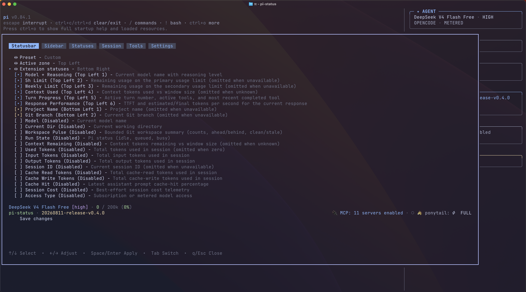Click the '! bash' hint in header
Image resolution: width=526 pixels, height=292 pixels.
click(173, 23)
